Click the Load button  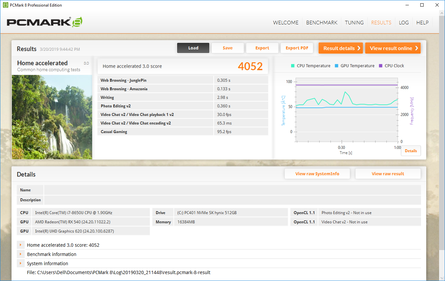click(193, 48)
